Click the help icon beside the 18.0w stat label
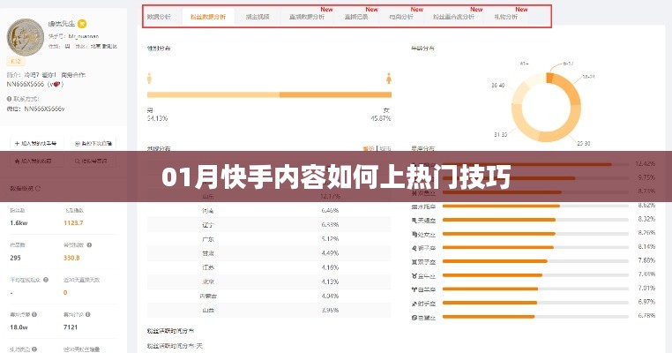This screenshot has height=353, width=672. 34,314
